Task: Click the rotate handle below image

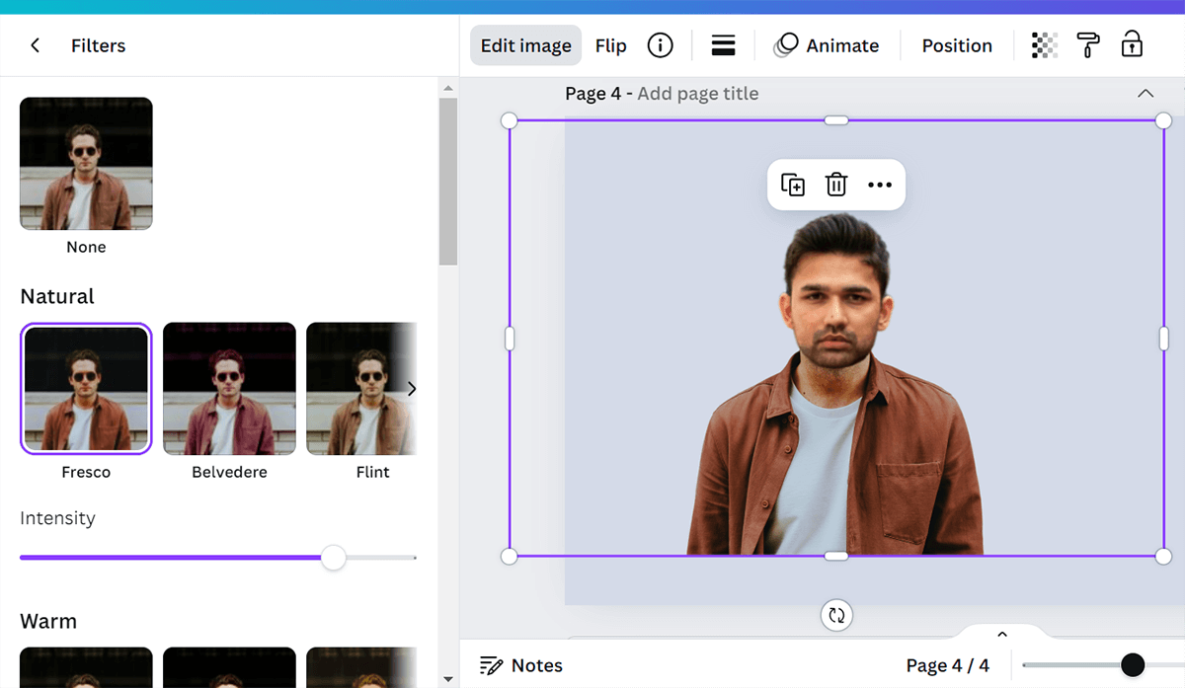Action: point(836,616)
